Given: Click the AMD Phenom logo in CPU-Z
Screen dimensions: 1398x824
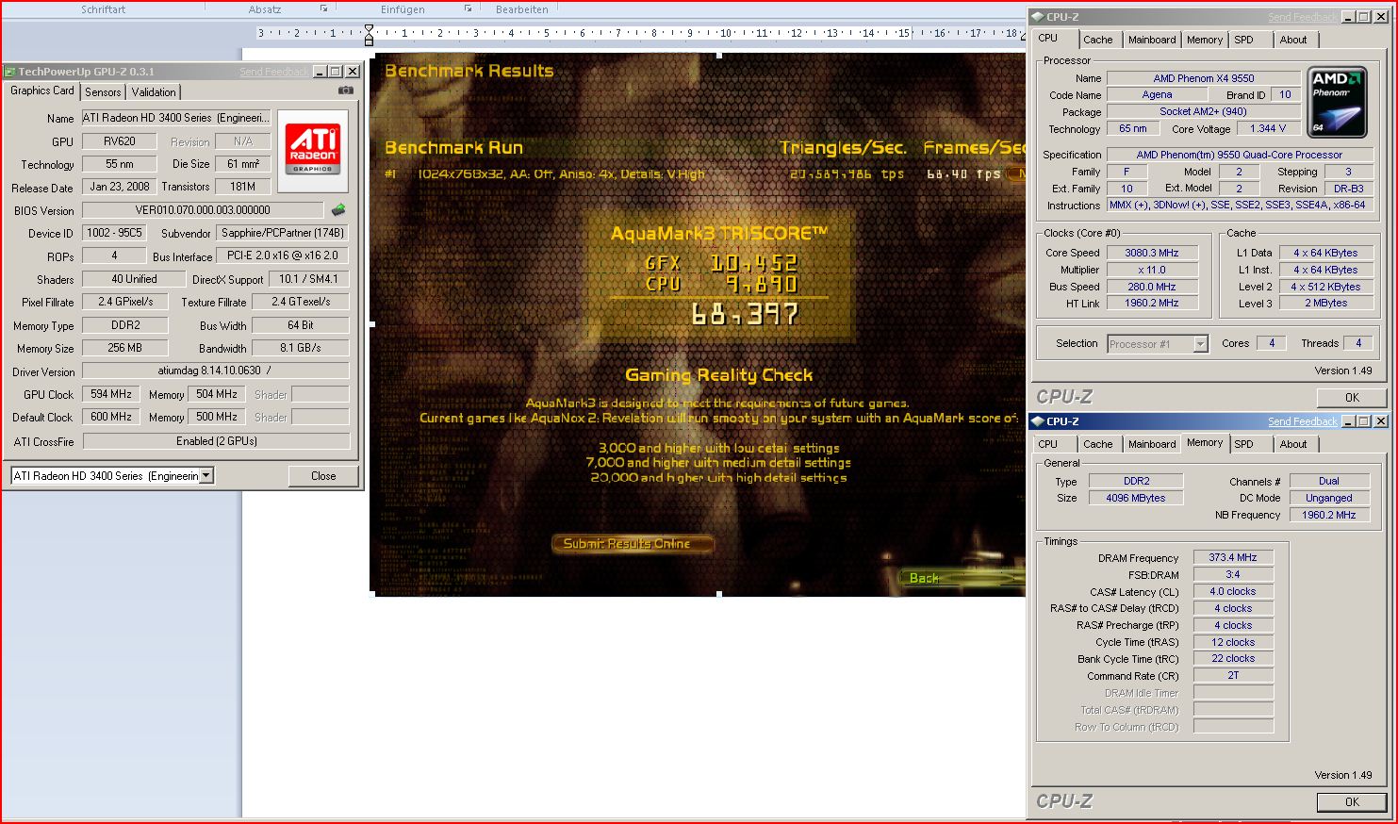Looking at the screenshot, I should click(x=1337, y=100).
